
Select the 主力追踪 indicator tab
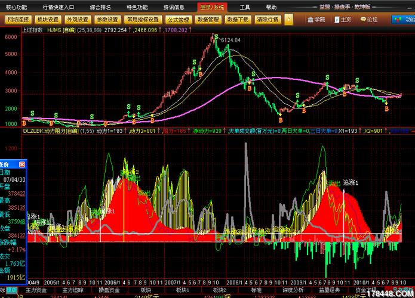coord(73,290)
